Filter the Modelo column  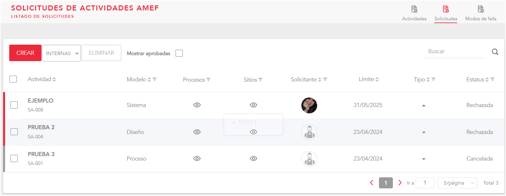click(x=155, y=79)
